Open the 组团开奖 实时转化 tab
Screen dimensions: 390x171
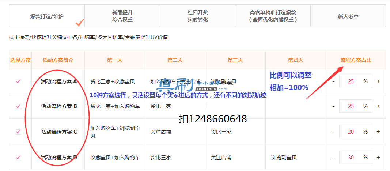coord(197,16)
